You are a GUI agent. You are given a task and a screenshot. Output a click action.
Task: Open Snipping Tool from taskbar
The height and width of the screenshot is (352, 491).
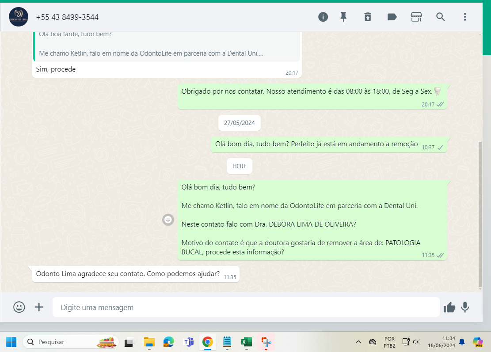pyautogui.click(x=266, y=342)
